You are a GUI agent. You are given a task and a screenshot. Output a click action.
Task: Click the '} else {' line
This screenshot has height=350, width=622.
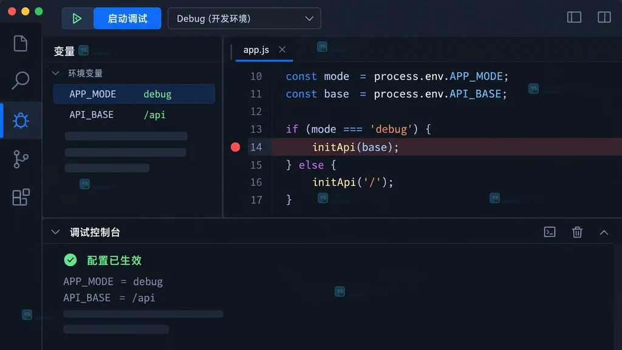pyautogui.click(x=311, y=165)
